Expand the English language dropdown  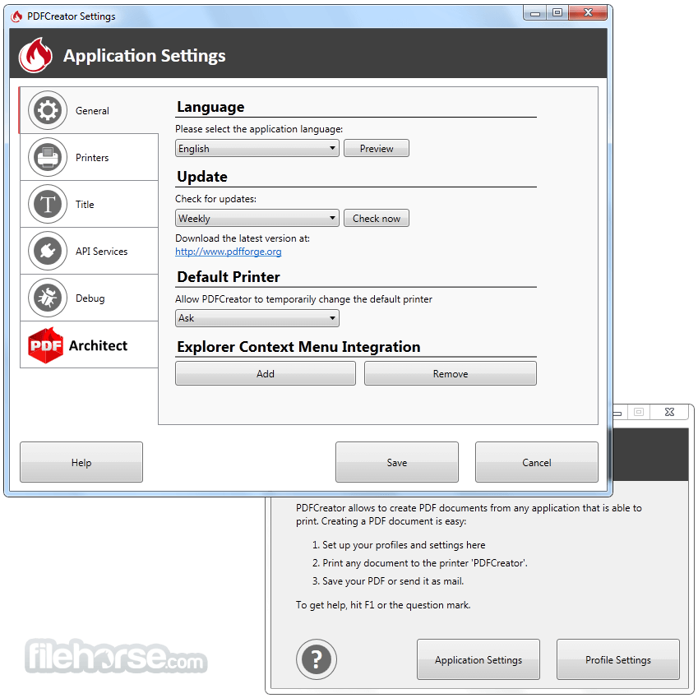click(x=257, y=148)
